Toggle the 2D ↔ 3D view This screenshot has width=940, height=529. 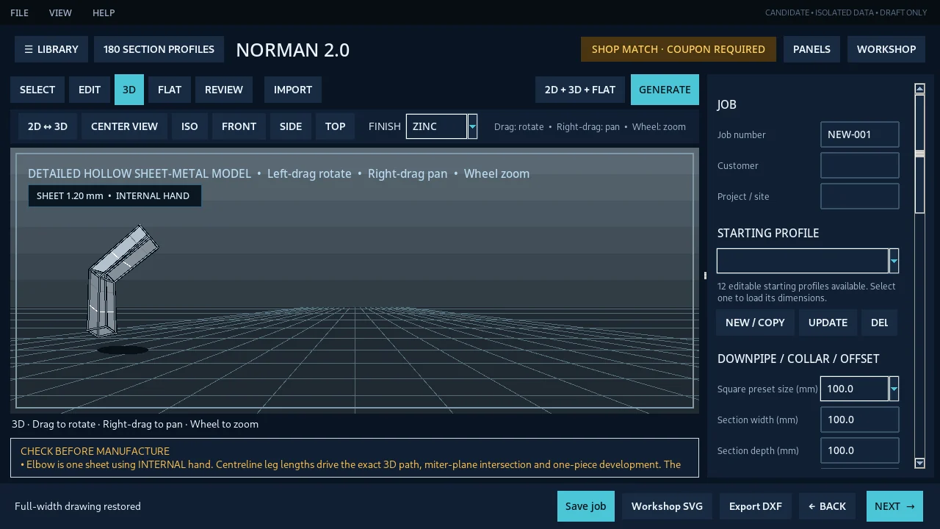pos(48,126)
